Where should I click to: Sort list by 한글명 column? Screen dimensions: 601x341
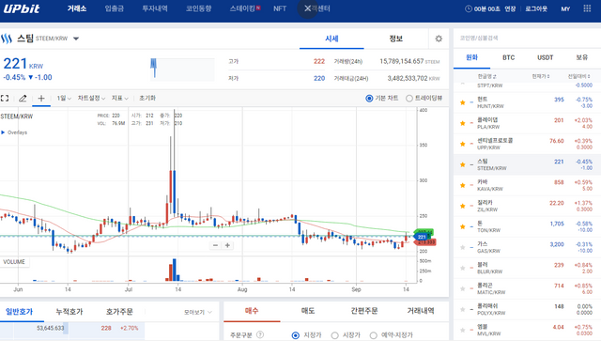coord(486,76)
